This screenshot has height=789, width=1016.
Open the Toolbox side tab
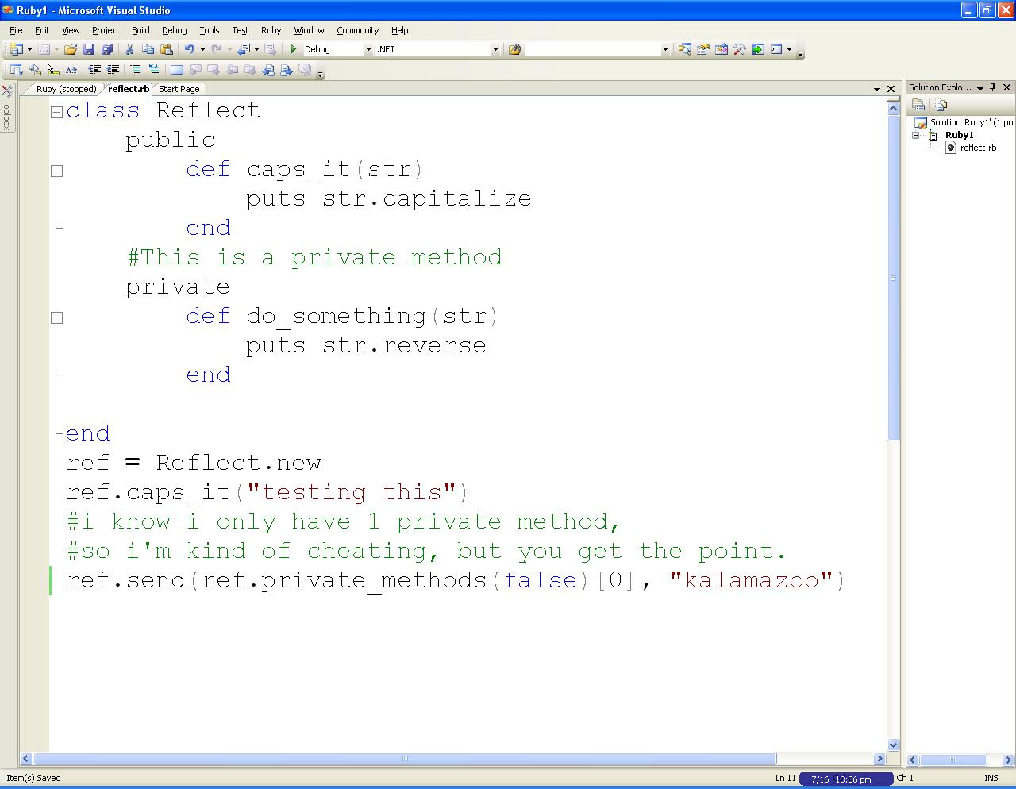click(x=7, y=109)
